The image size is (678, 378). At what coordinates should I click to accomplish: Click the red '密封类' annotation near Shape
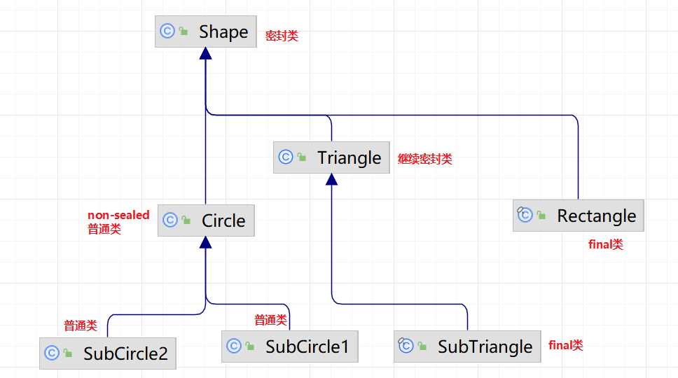click(x=282, y=36)
